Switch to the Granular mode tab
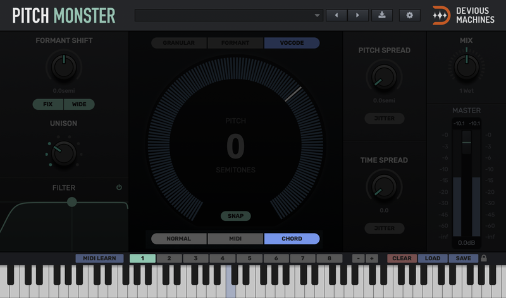 pyautogui.click(x=179, y=44)
